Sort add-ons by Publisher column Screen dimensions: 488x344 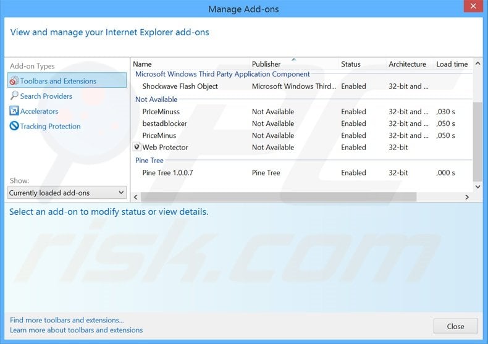(266, 64)
